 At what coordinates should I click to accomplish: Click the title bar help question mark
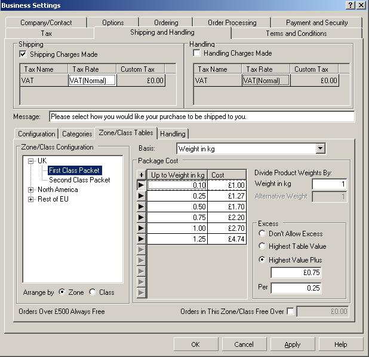click(x=350, y=5)
